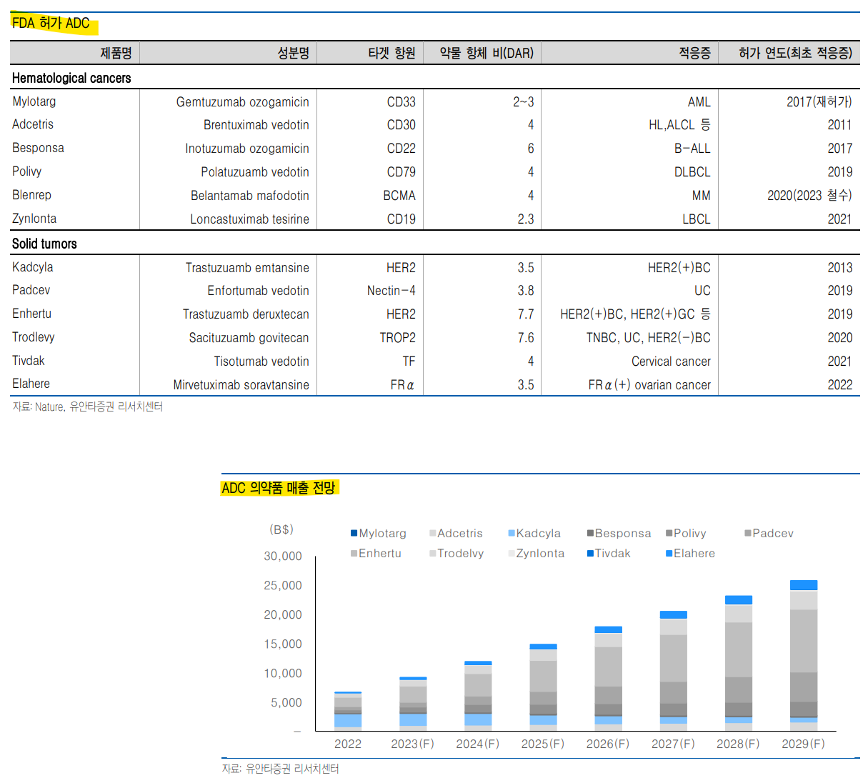Select the 'ADC 의약품 매출 전망' chart title
This screenshot has width=868, height=778.
[279, 488]
